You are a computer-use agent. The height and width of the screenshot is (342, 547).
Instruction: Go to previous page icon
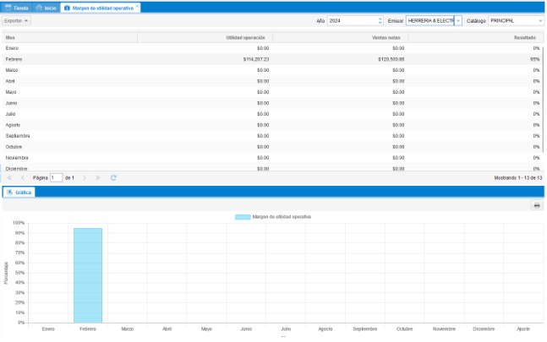23,178
